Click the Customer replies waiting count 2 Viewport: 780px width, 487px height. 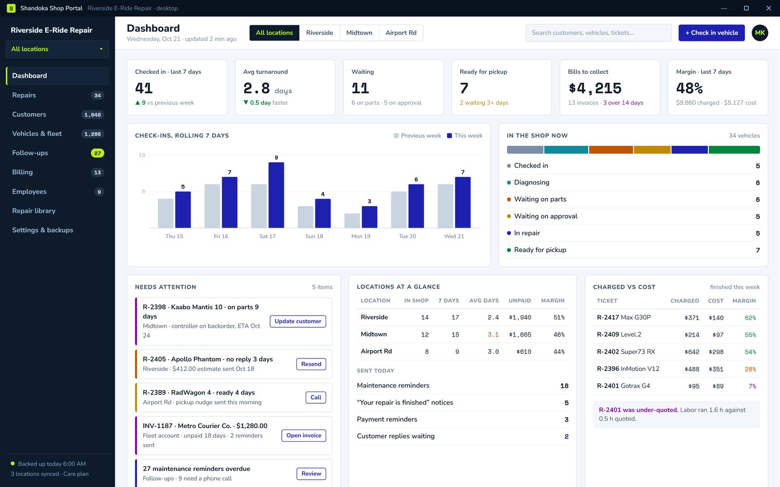(566, 436)
